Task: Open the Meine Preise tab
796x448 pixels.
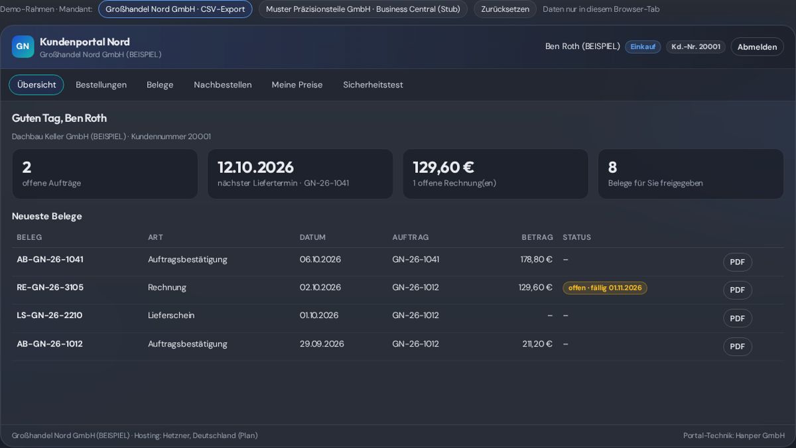Action: [297, 85]
